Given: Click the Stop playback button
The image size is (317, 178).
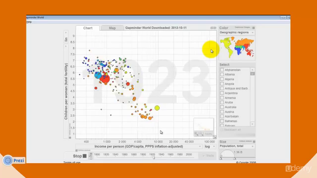Looking at the screenshot, I should point(80,156).
